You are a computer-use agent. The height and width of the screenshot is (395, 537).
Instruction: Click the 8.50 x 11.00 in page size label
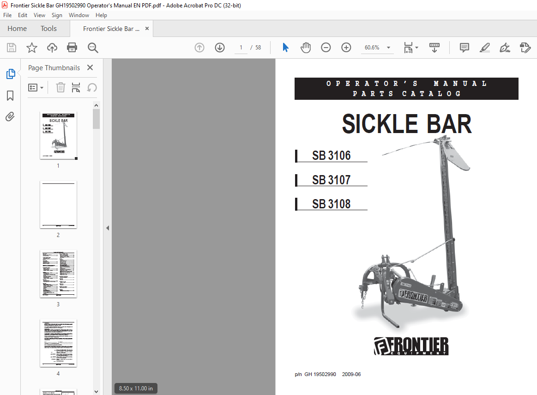(x=136, y=388)
